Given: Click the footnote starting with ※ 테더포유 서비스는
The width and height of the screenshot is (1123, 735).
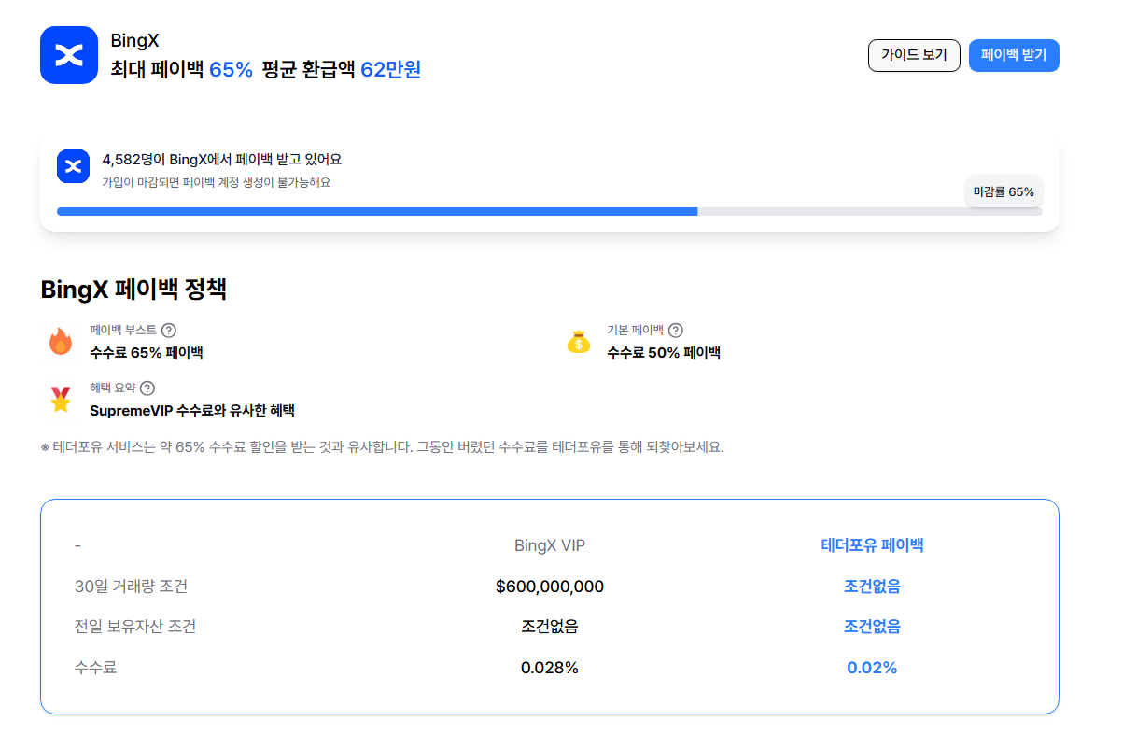Looking at the screenshot, I should coord(382,446).
